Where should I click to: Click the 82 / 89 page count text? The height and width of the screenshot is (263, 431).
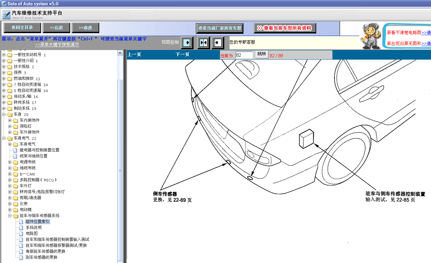click(277, 56)
